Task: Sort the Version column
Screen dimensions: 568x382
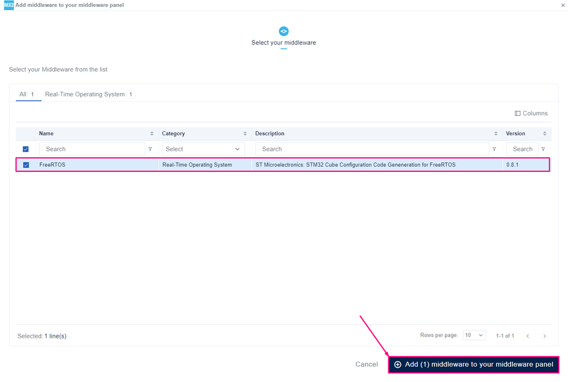Action: pos(545,133)
